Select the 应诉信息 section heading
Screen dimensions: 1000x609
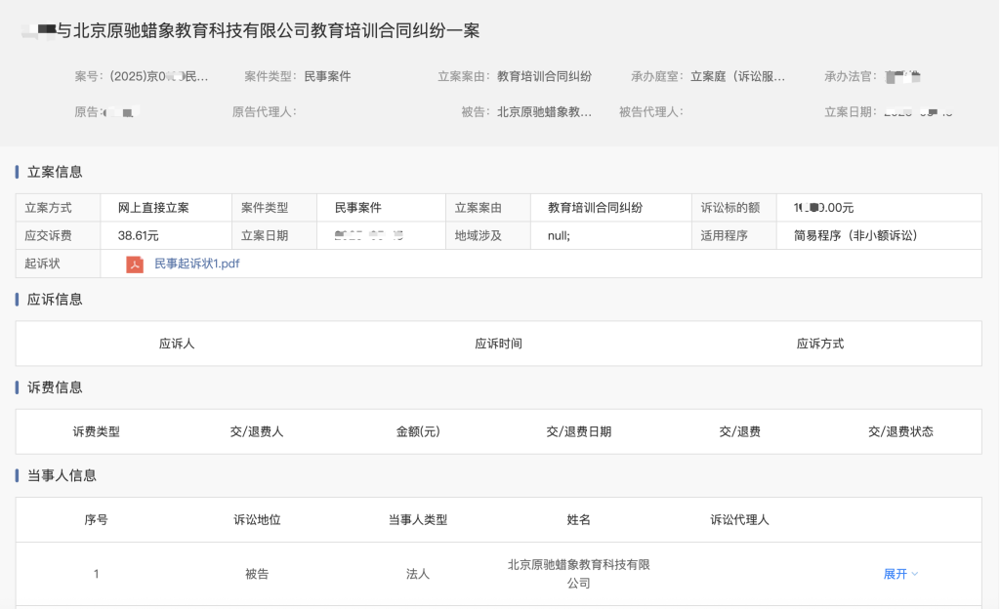pos(55,300)
